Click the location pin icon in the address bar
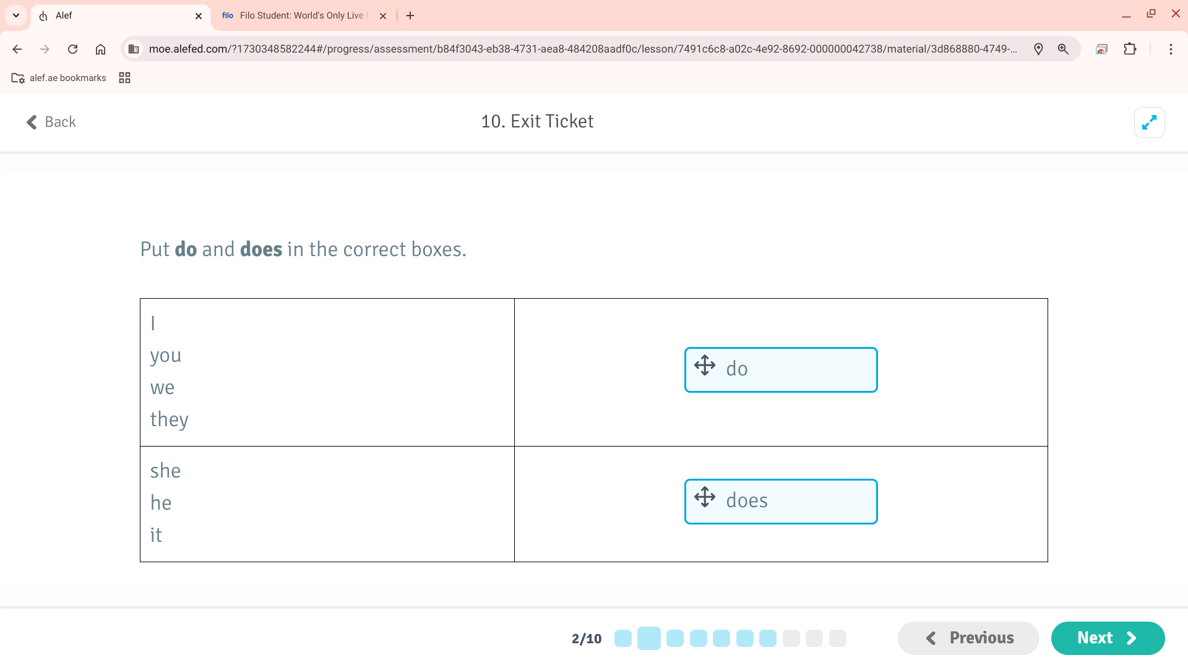 point(1038,49)
